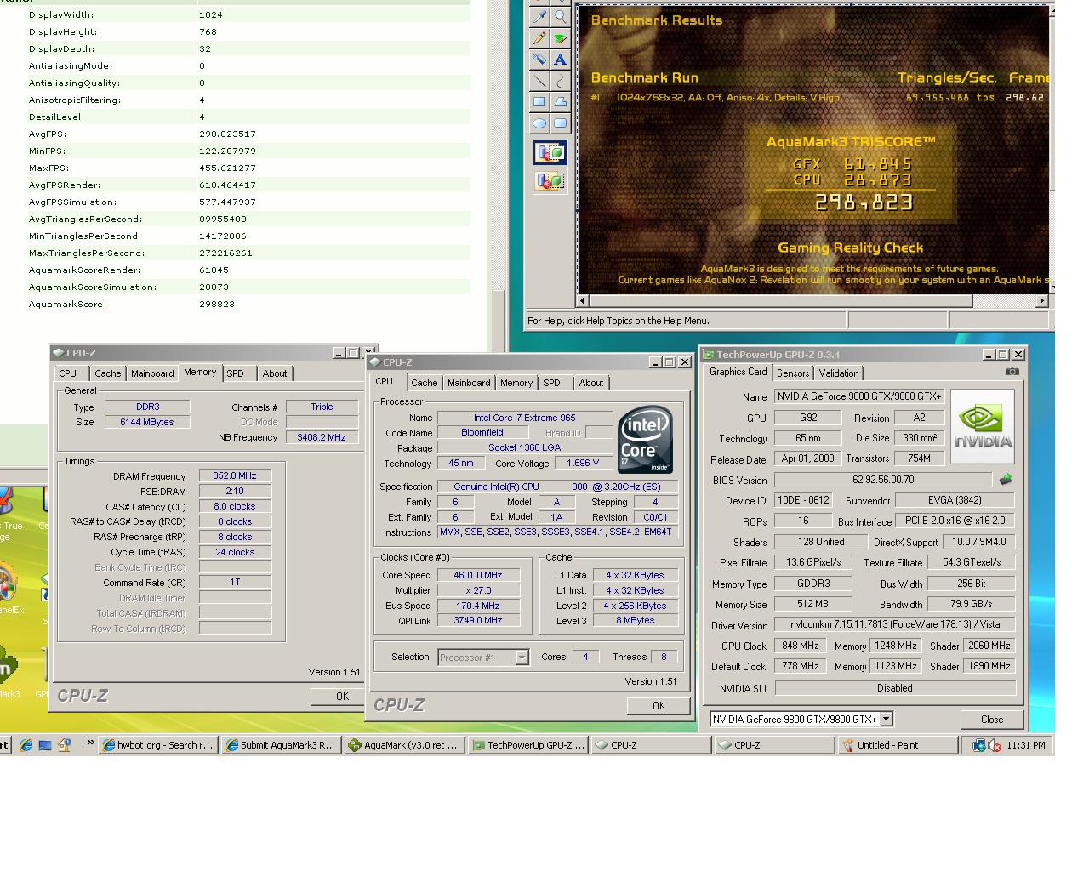Viewport: 1089px width, 871px height.
Task: Click the NVIDIA SLI Disabled field
Action: tap(895, 688)
